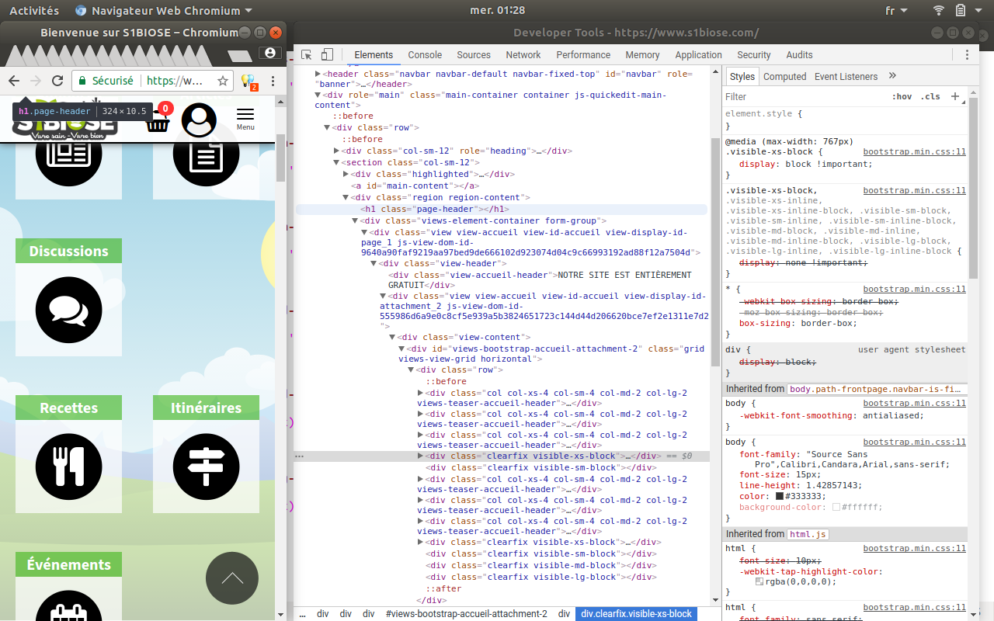Viewport: 994px width, 621px height.
Task: Click the Recettes fork and knife icon
Action: (68, 466)
